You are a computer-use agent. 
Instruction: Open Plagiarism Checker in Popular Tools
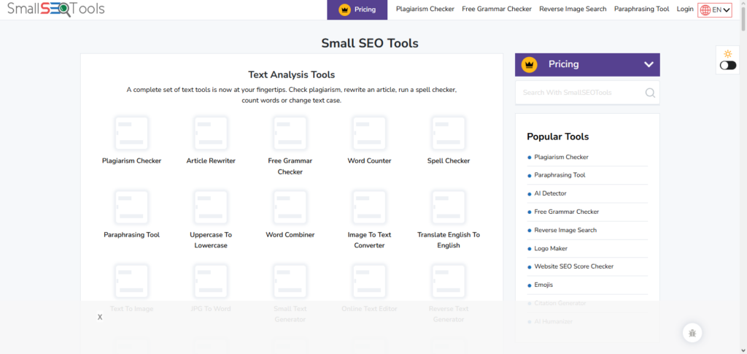(561, 157)
